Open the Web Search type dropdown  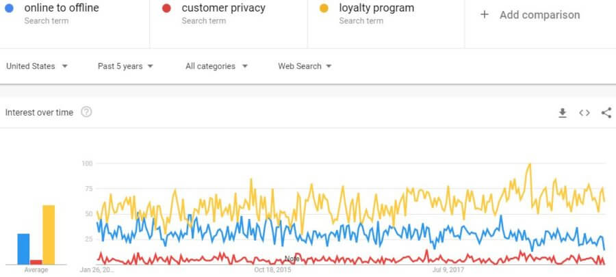coord(305,66)
